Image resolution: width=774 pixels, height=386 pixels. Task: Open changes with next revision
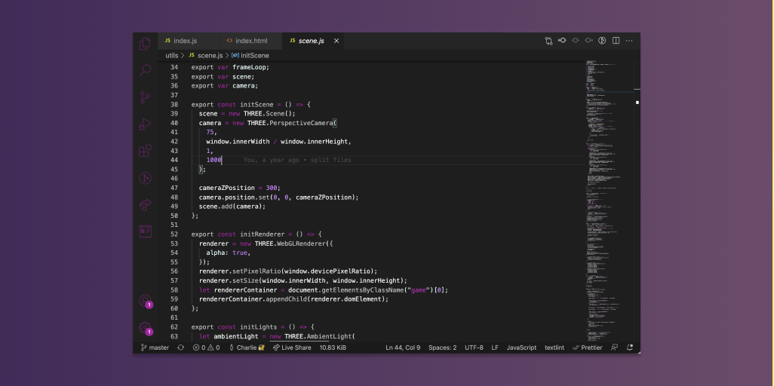click(x=588, y=41)
